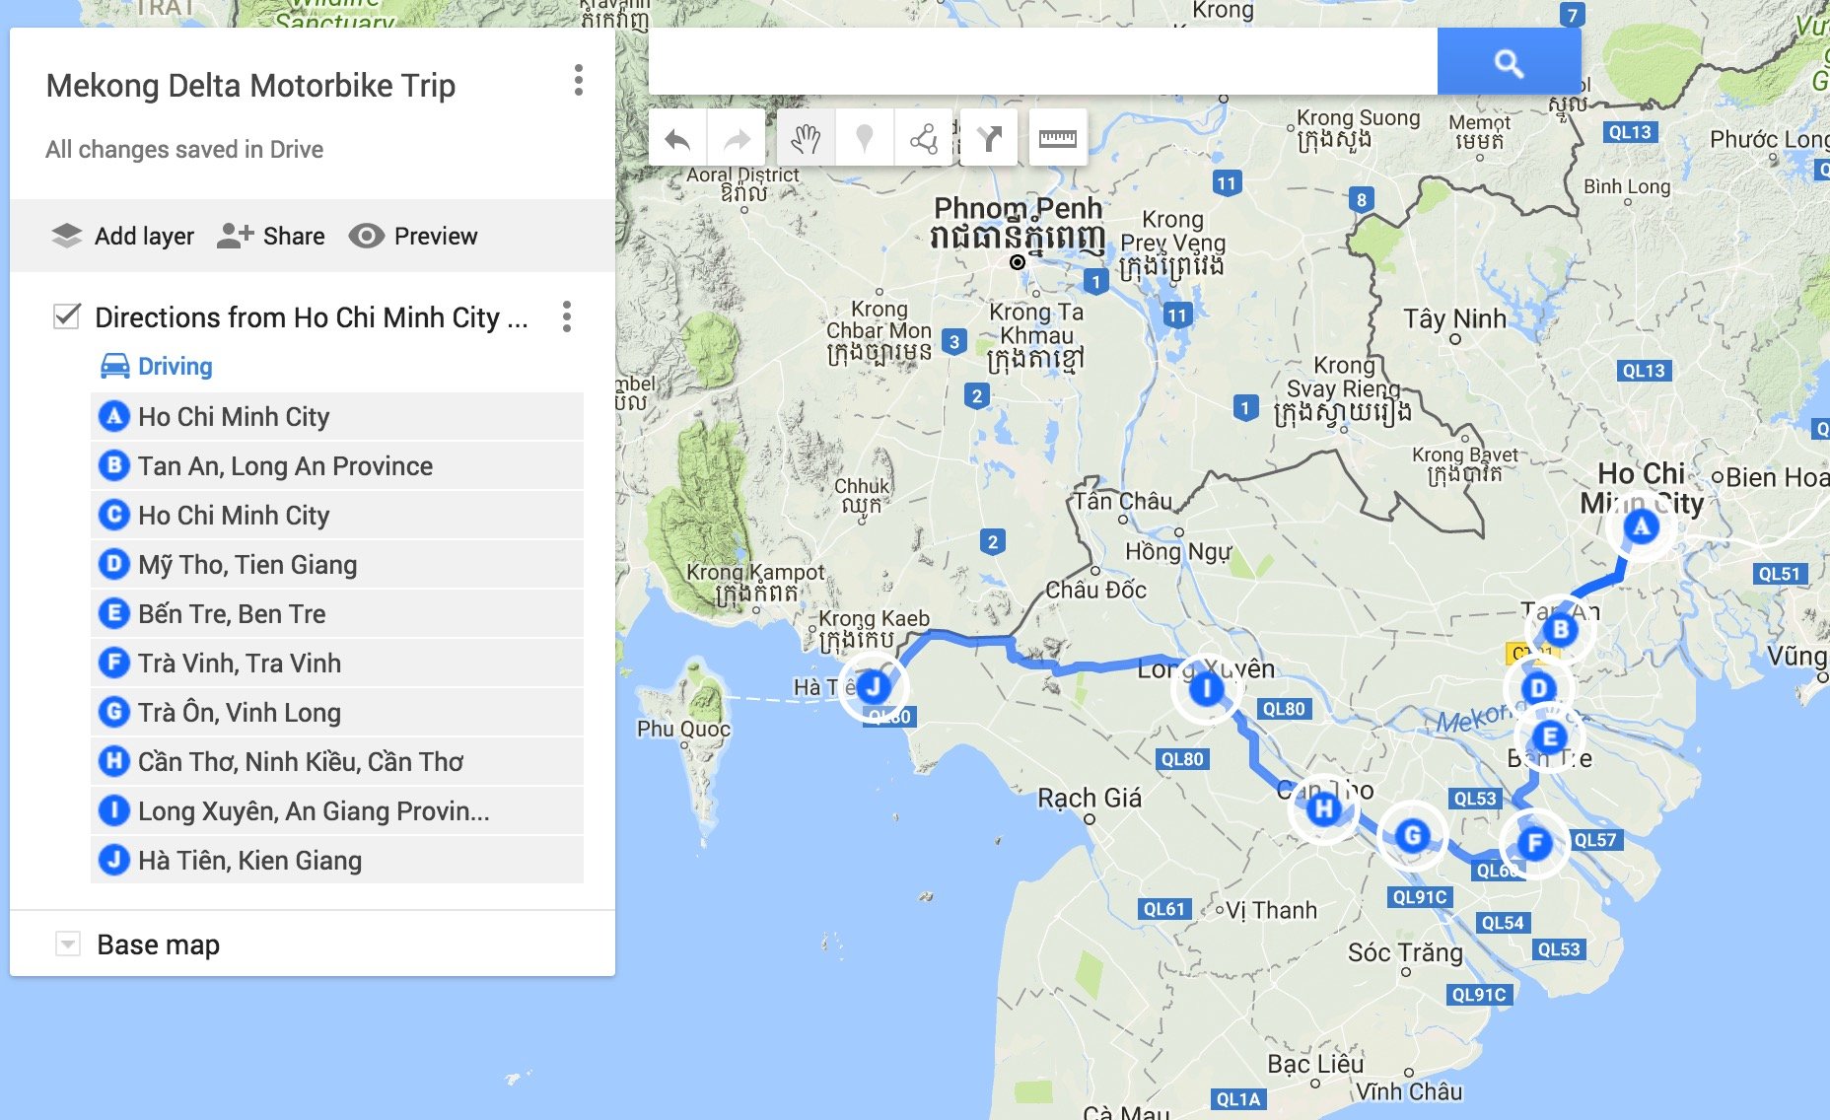Click the Tây Ninh label on map
This screenshot has width=1830, height=1120.
(1454, 318)
